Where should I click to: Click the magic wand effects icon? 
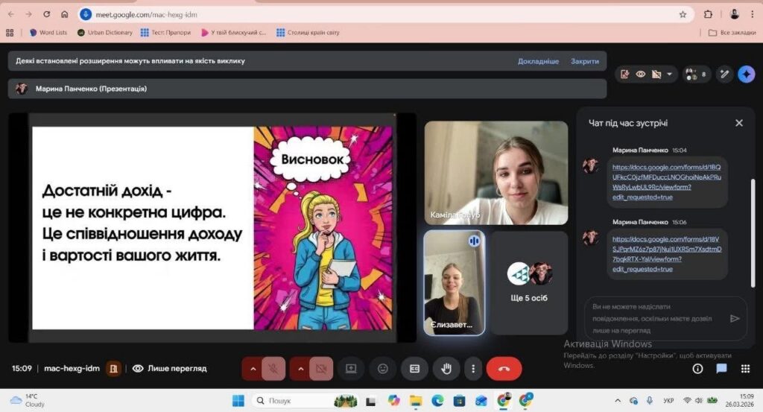pyautogui.click(x=724, y=74)
